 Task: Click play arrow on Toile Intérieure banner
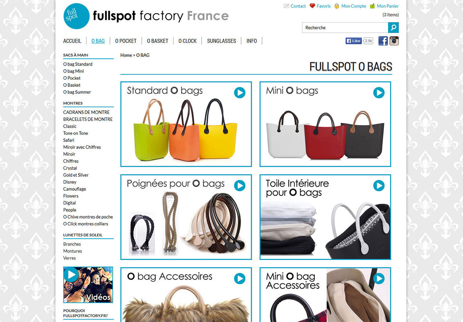coord(379,186)
